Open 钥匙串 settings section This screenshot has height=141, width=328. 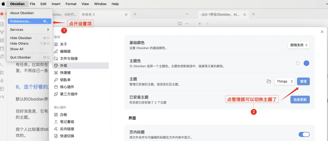pos(80,80)
